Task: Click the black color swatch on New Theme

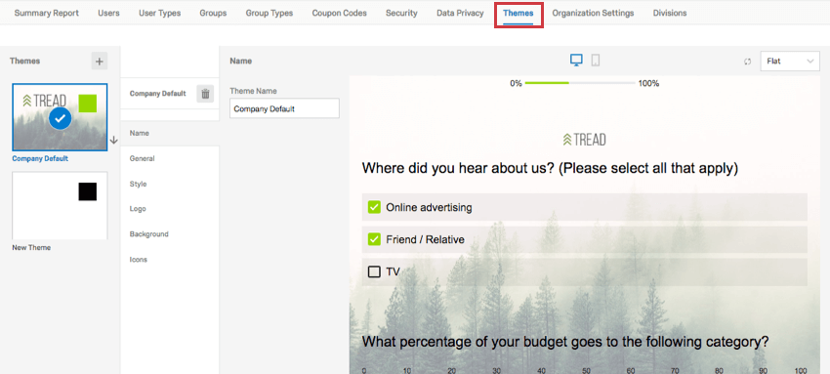Action: (x=87, y=191)
